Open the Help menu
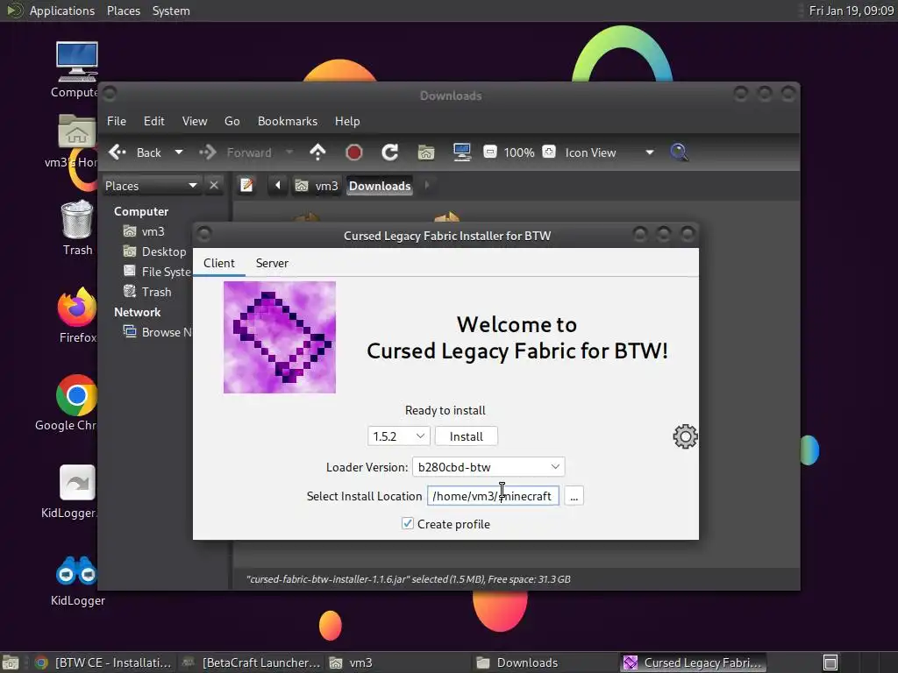The width and height of the screenshot is (898, 673). click(347, 121)
